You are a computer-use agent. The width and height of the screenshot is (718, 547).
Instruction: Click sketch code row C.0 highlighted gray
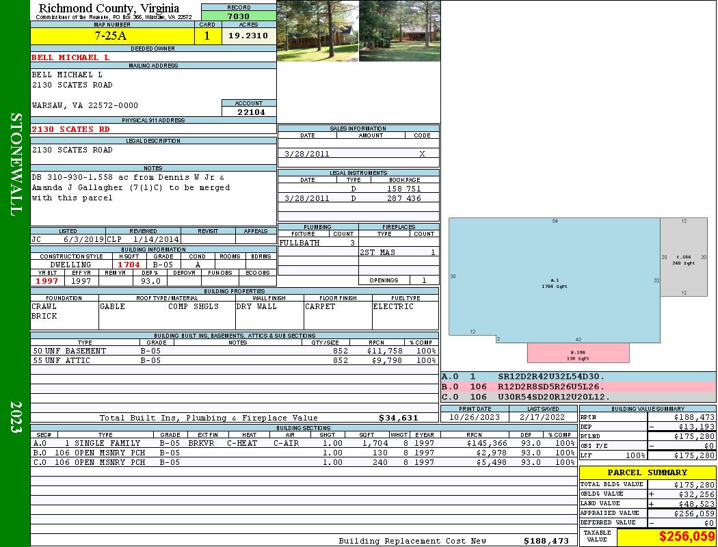(578, 397)
